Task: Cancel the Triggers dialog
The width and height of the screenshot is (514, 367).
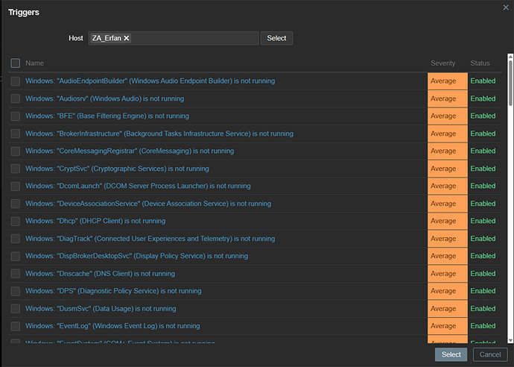Action: tap(490, 354)
